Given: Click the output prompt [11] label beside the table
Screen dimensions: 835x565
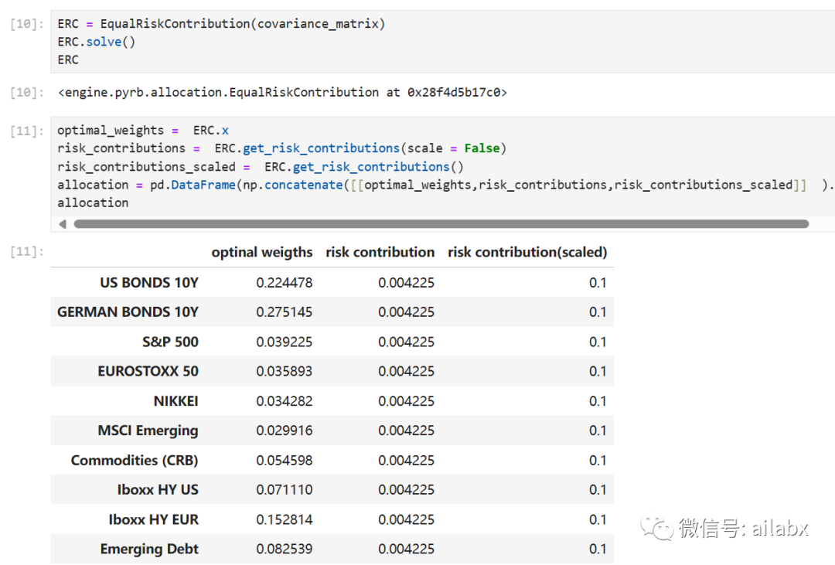Looking at the screenshot, I should coord(26,251).
